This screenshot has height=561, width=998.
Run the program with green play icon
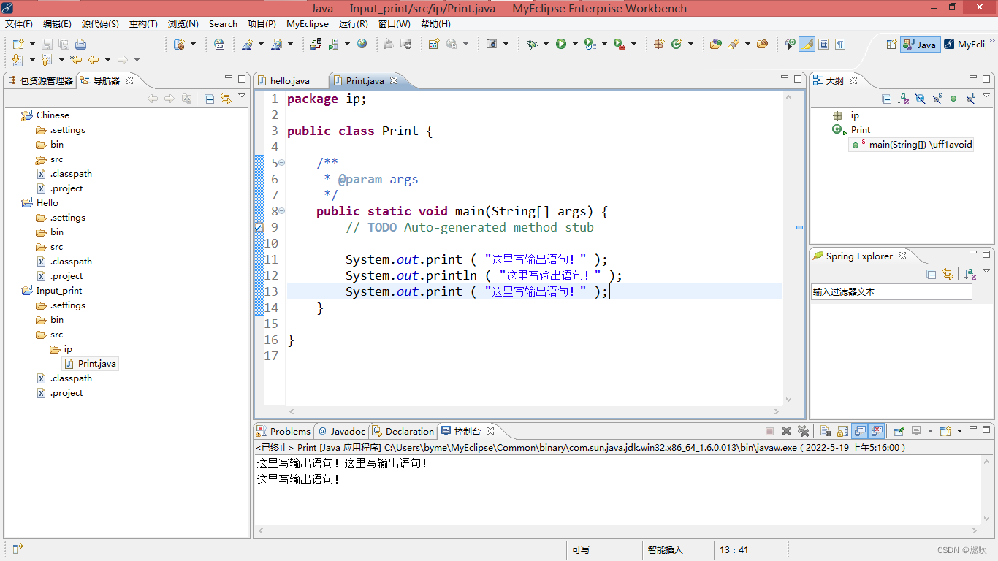coord(561,44)
